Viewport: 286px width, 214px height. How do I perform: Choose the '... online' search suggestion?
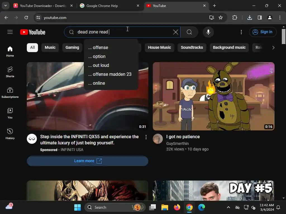[x=111, y=83]
